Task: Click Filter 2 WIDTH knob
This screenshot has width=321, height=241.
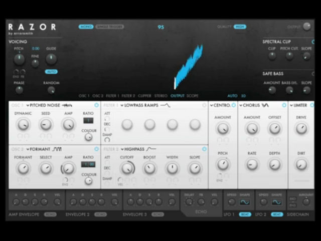Action: (x=172, y=168)
